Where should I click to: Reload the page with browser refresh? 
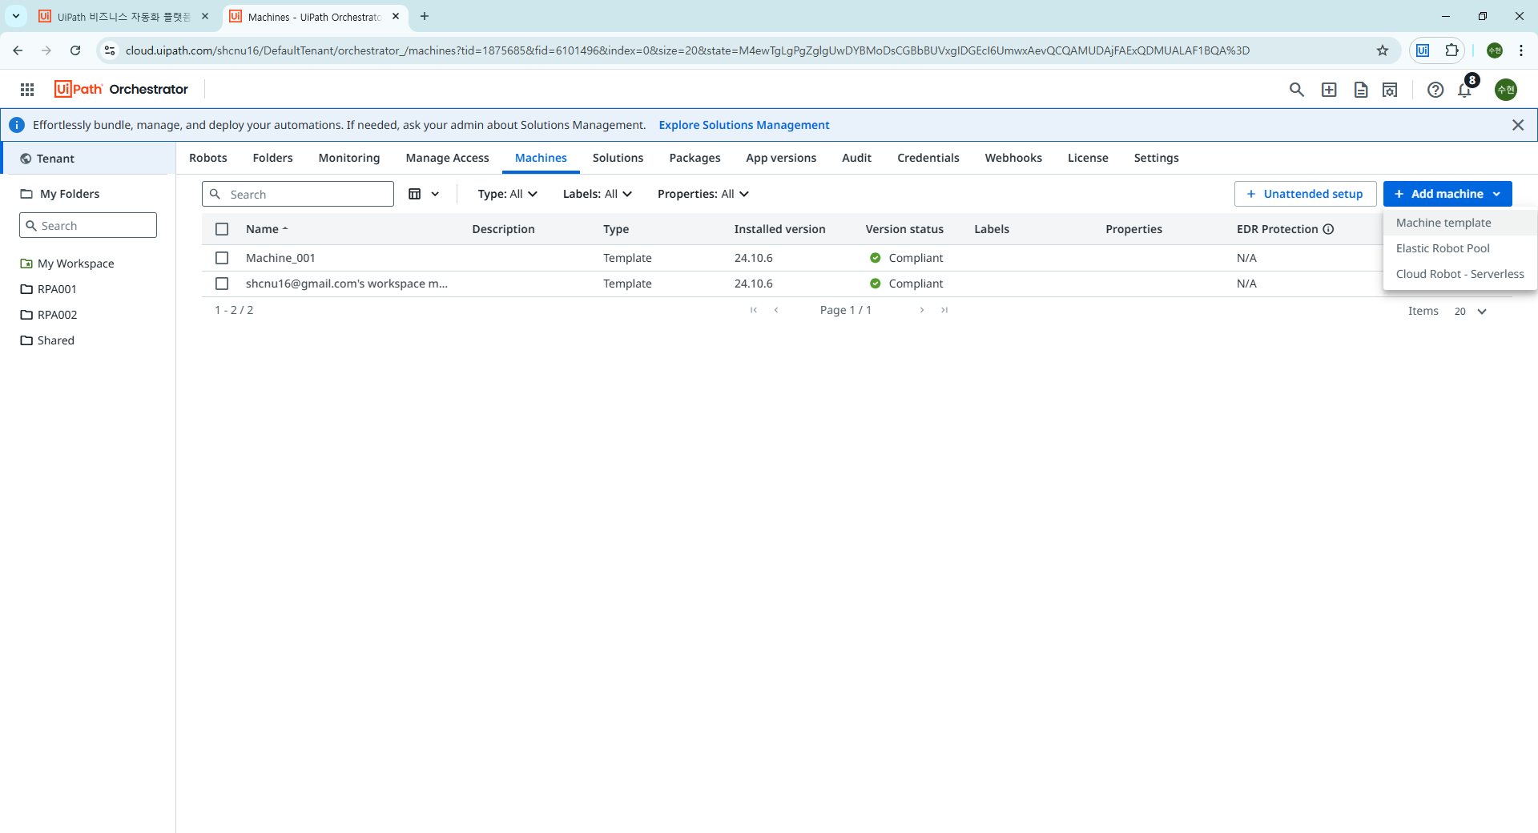[75, 50]
